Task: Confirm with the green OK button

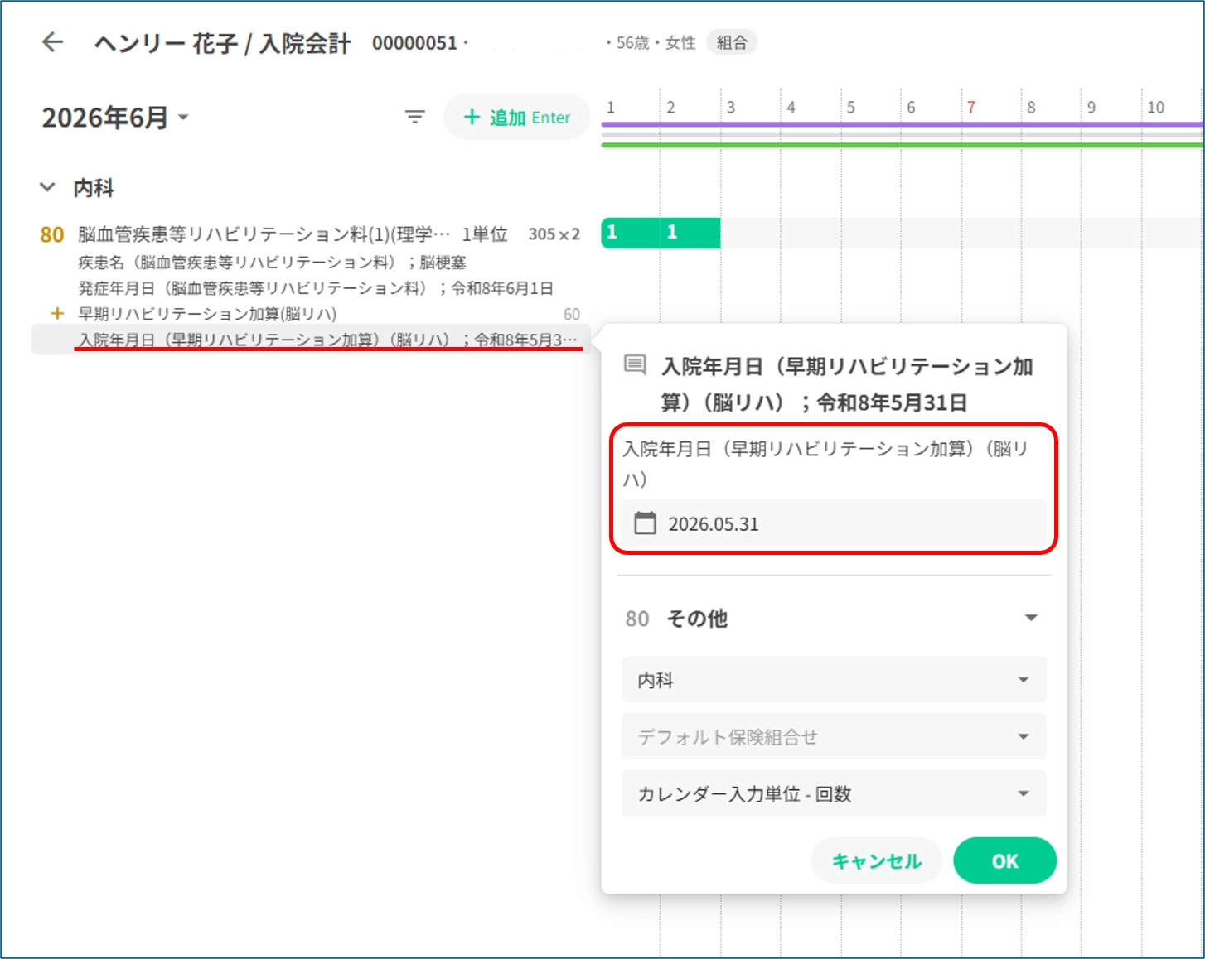Action: [1004, 861]
